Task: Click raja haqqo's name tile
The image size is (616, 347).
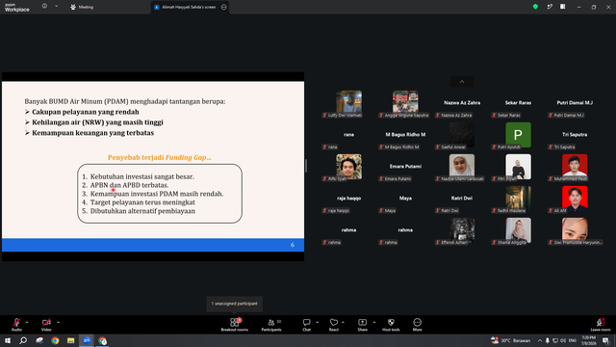Action: pyautogui.click(x=348, y=200)
